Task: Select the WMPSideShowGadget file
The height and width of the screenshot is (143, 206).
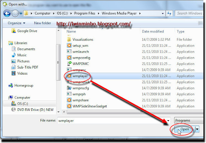Action: click(x=89, y=106)
